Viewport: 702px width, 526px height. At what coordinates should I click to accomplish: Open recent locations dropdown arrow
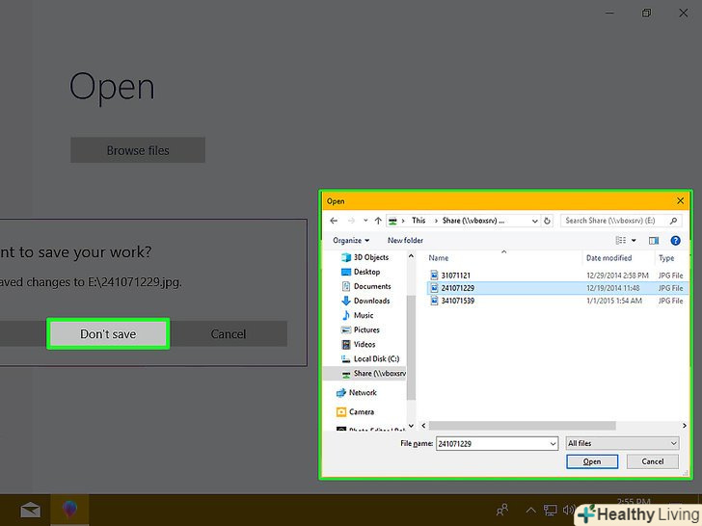(365, 221)
